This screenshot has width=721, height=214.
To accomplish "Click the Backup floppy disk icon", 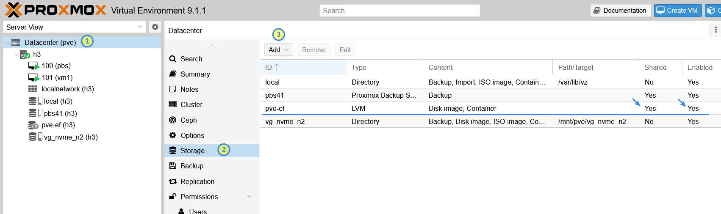I will click(173, 166).
